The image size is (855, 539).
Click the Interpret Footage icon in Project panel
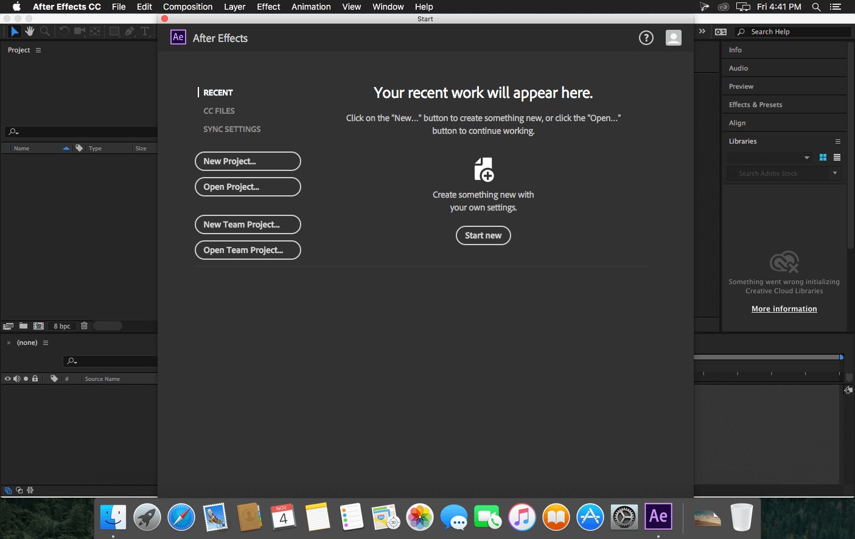[x=8, y=326]
